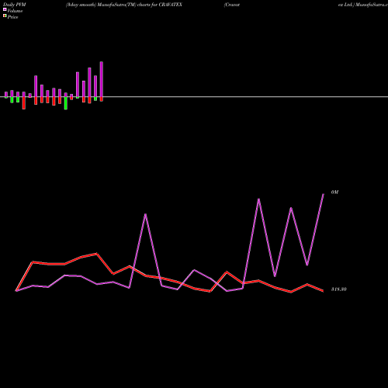
Task: Click the 'Volume' legend label
Action: 15,11
